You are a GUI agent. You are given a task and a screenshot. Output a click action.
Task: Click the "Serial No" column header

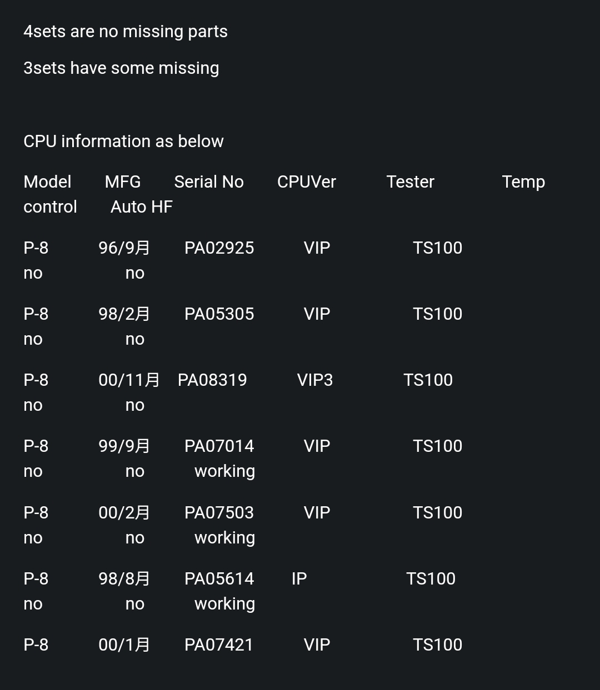coord(209,182)
